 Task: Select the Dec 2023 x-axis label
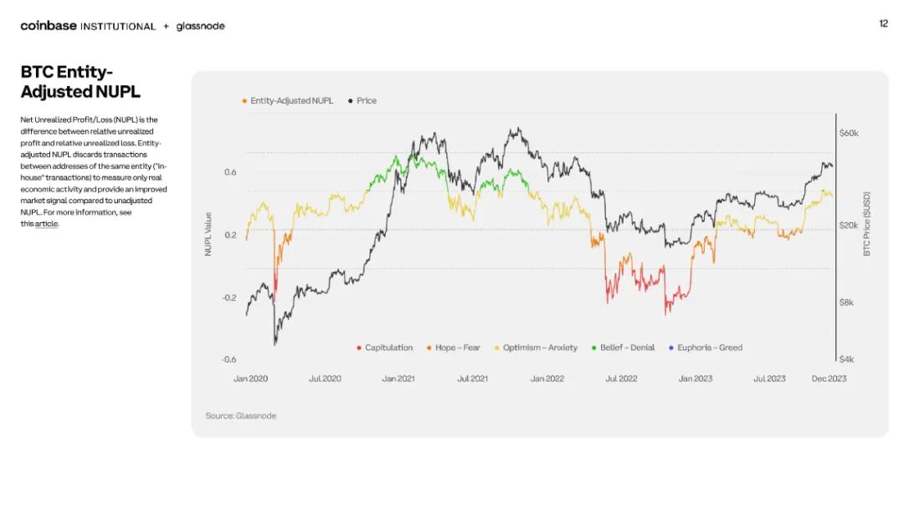[829, 378]
